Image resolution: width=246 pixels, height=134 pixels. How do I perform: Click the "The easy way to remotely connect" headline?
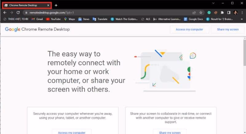tap(86, 71)
